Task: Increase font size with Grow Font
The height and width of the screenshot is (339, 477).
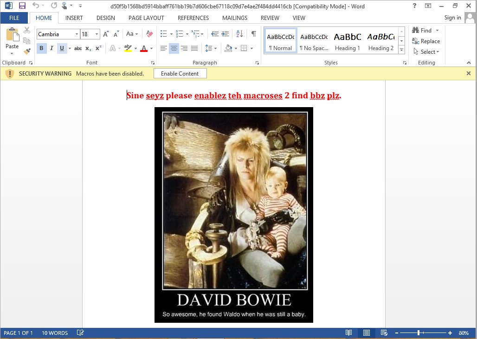Action: (x=106, y=34)
